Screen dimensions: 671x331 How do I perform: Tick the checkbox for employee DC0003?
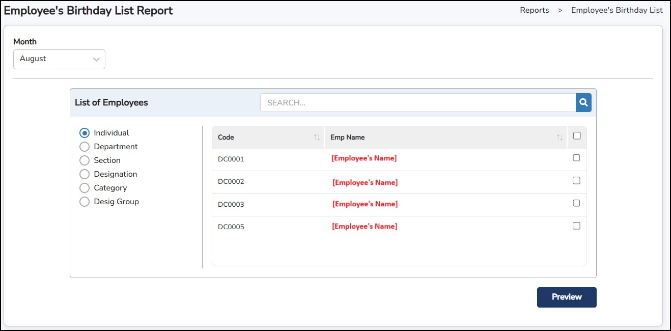coord(576,203)
